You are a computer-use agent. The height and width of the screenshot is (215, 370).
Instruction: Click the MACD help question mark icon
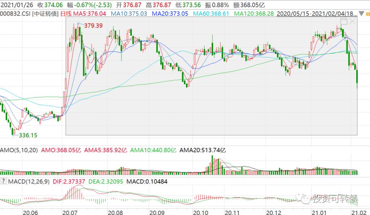[4, 181]
